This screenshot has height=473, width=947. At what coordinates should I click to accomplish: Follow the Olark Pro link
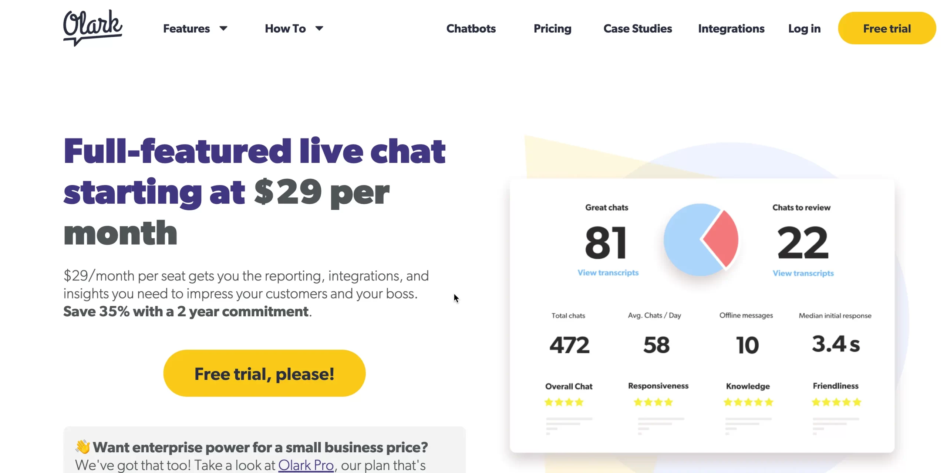tap(306, 465)
